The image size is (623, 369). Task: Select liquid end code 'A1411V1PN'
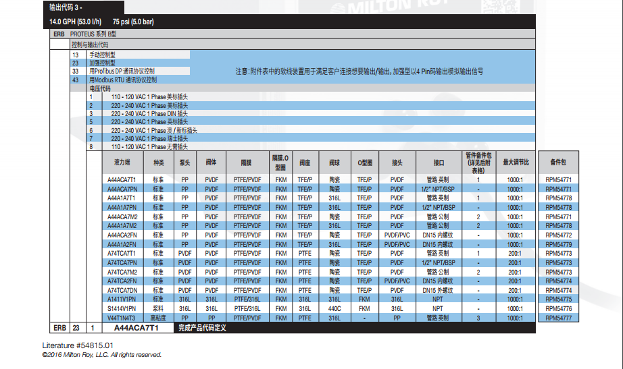121,299
